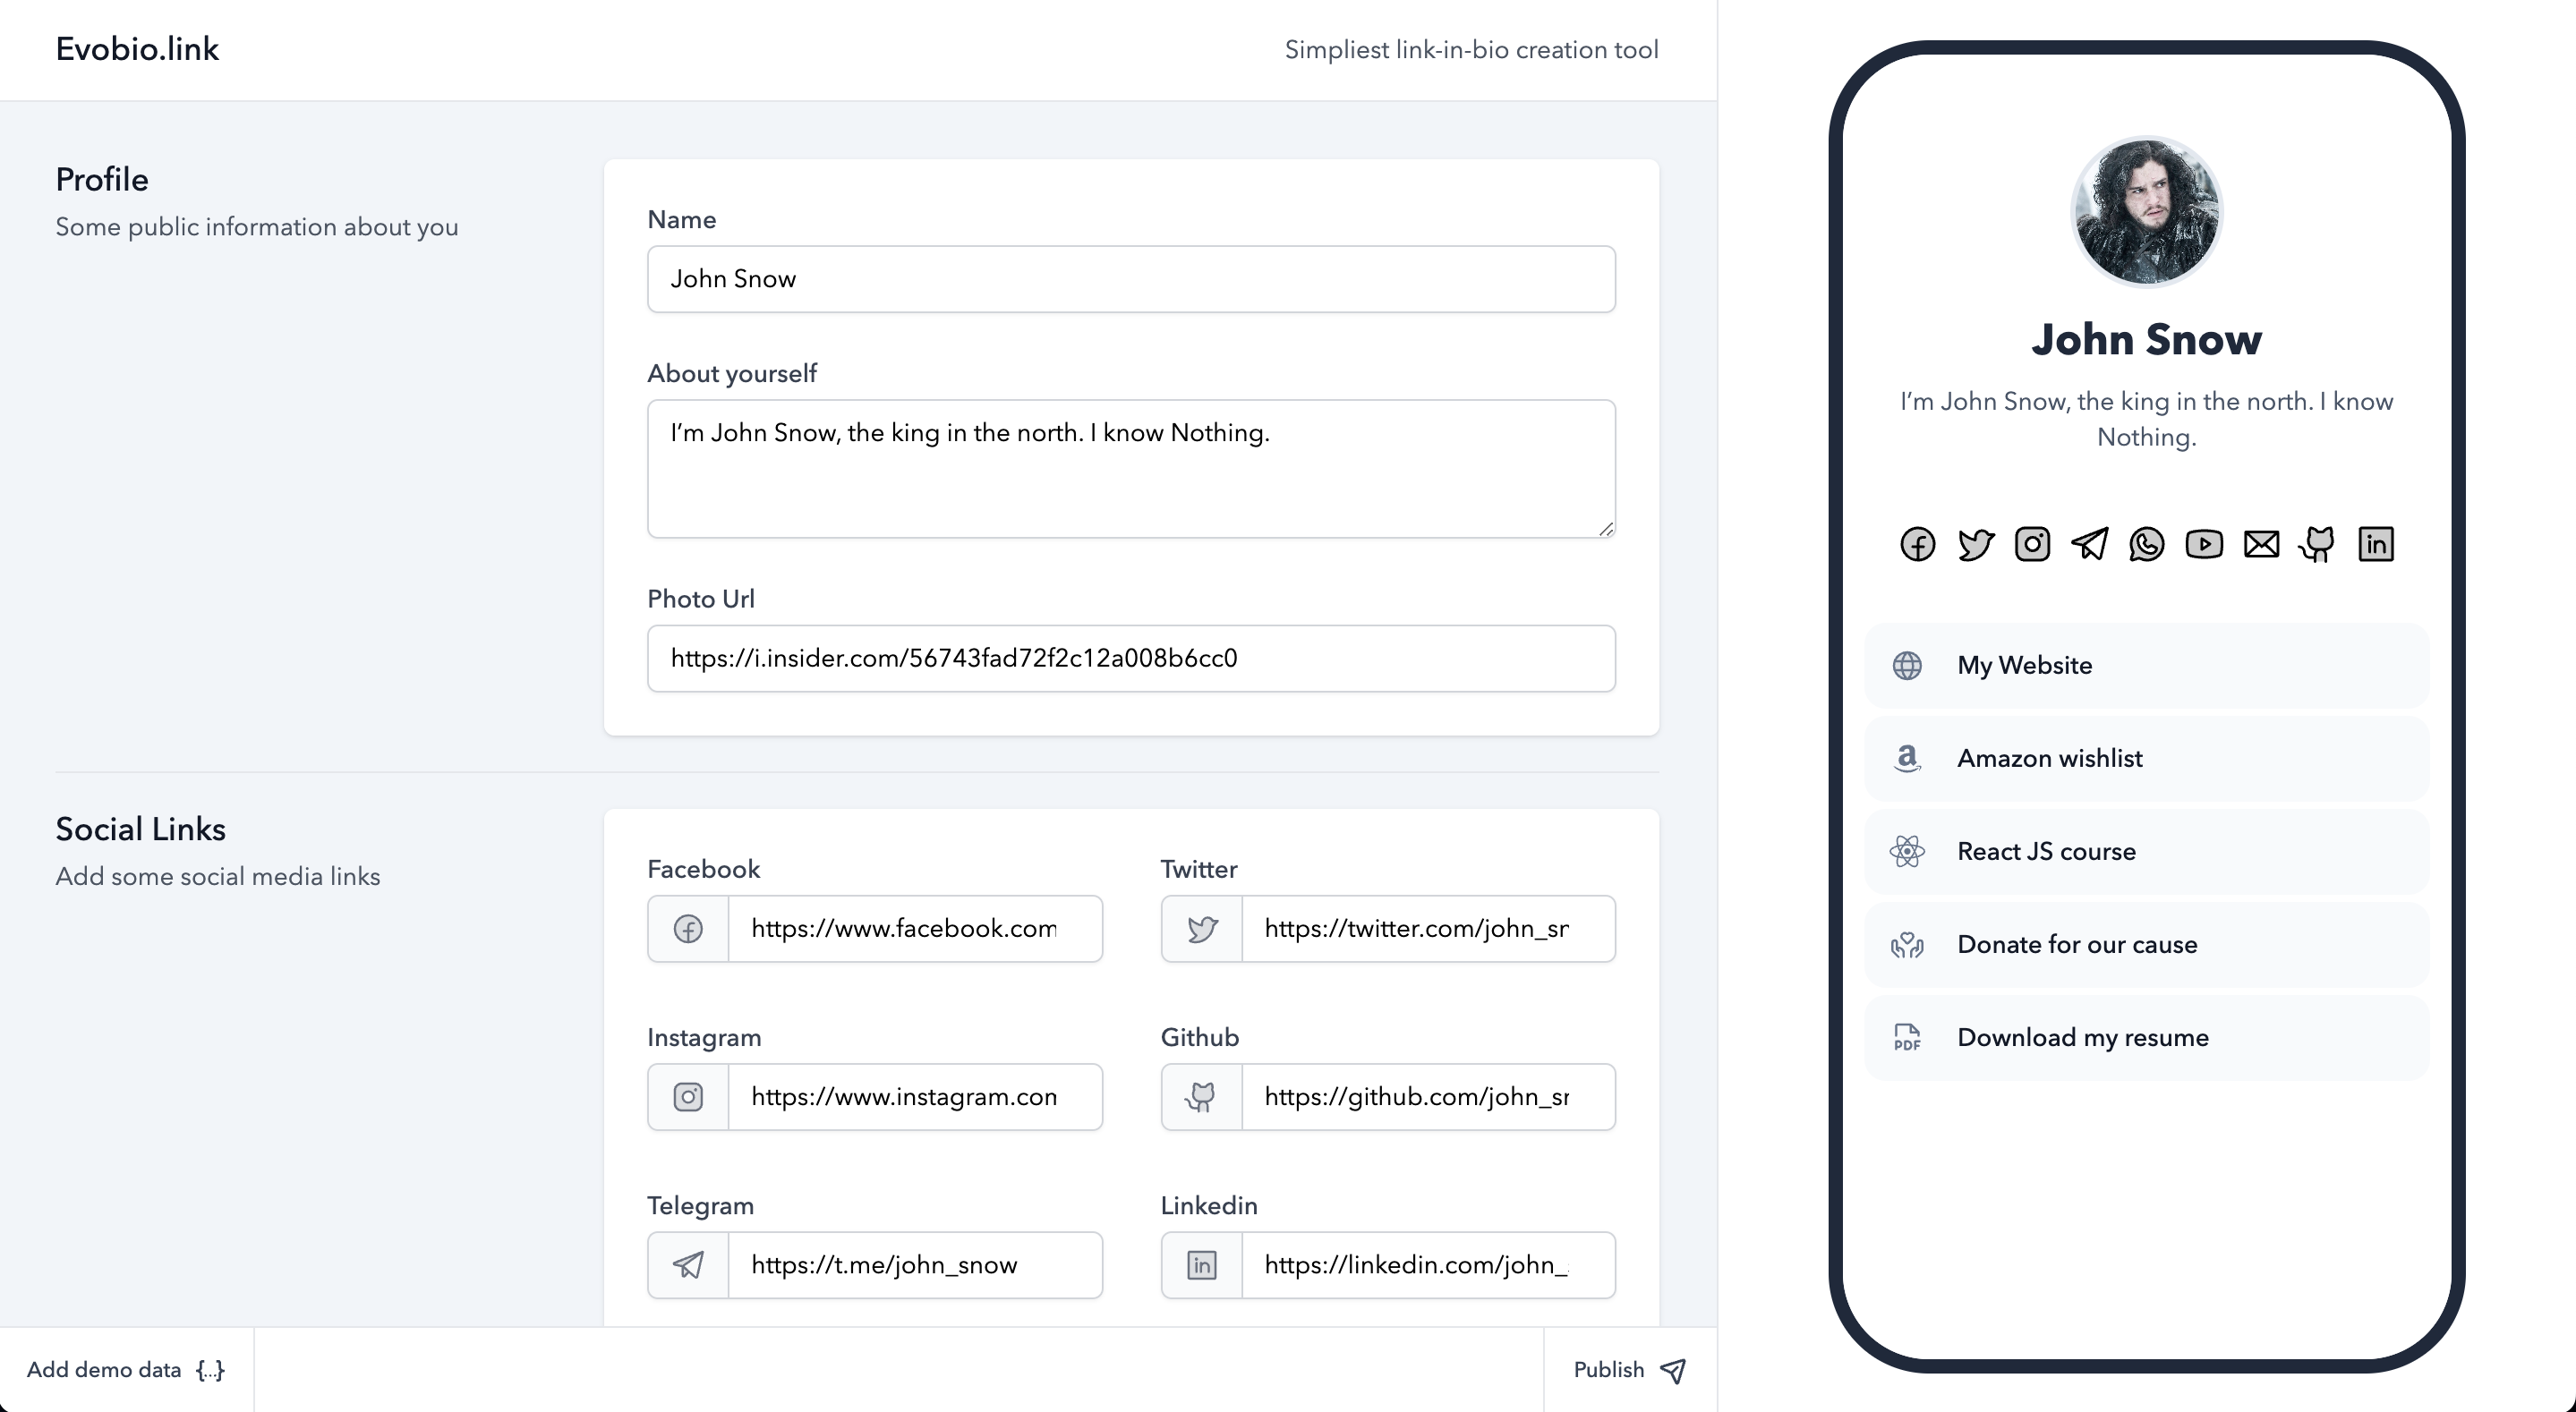This screenshot has height=1412, width=2576.
Task: Focus the Name input field
Action: coord(1131,279)
